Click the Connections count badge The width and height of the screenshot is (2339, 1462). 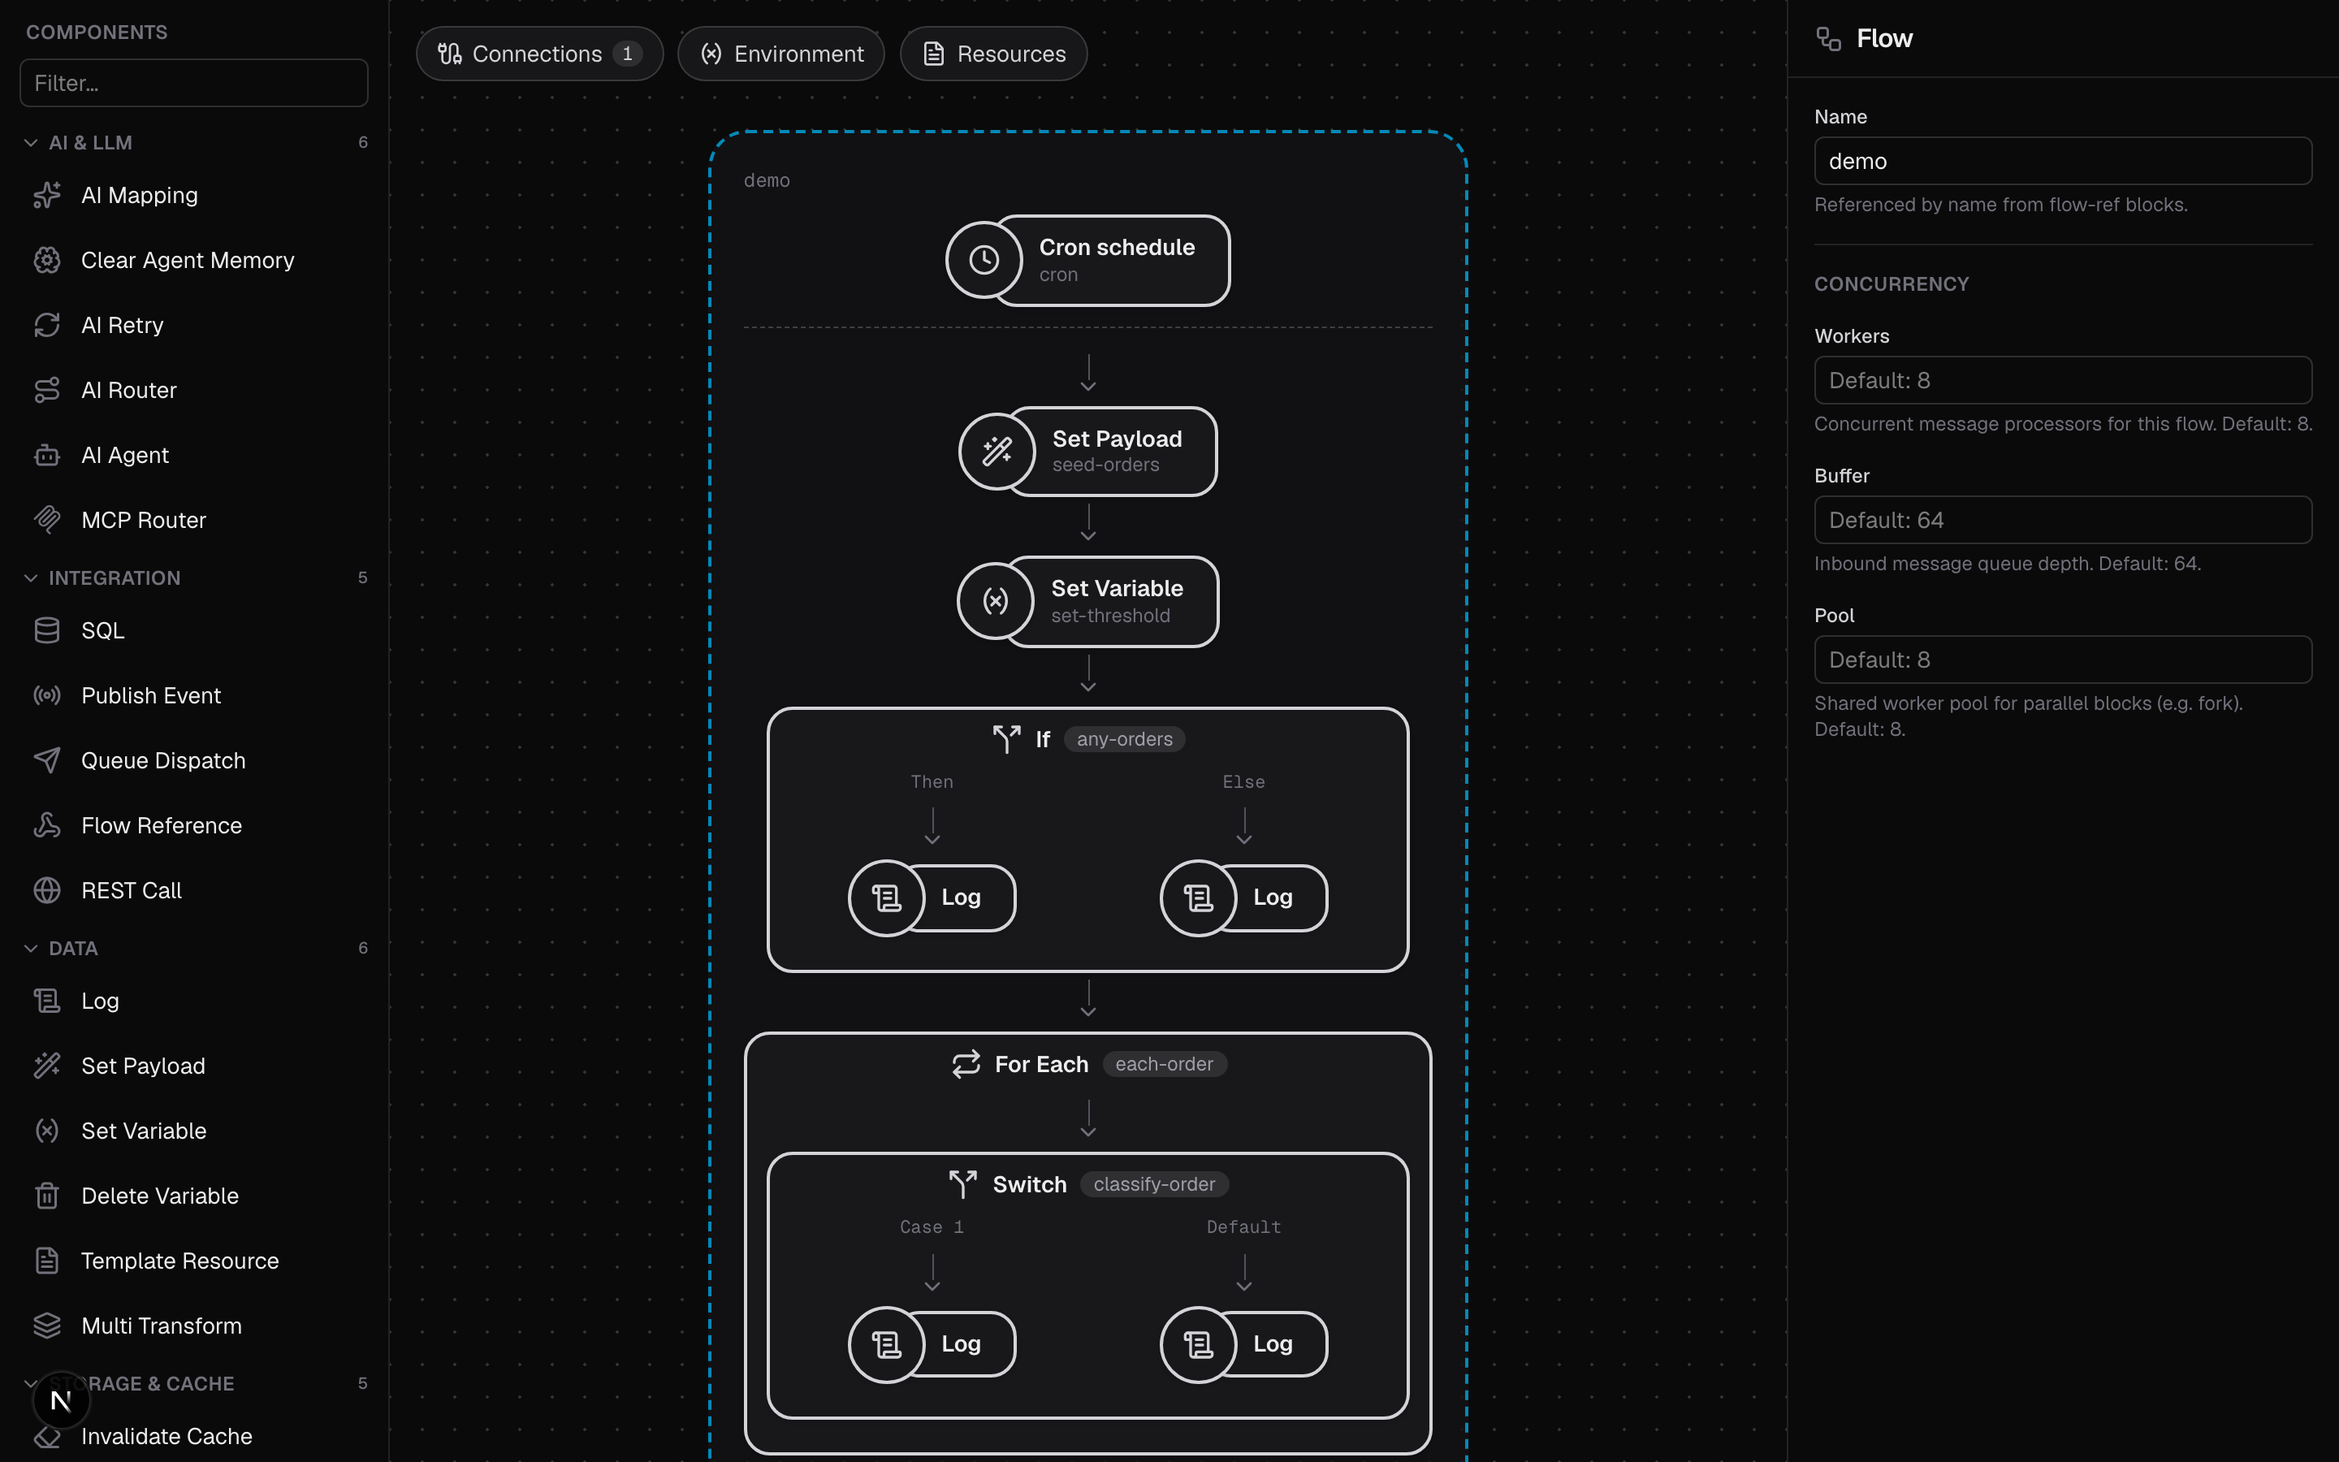pyautogui.click(x=627, y=54)
